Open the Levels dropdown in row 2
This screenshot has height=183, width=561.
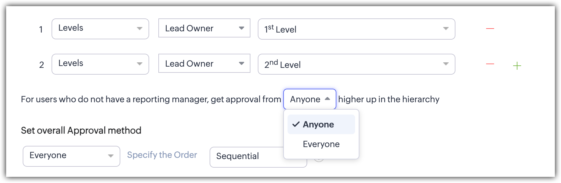100,64
